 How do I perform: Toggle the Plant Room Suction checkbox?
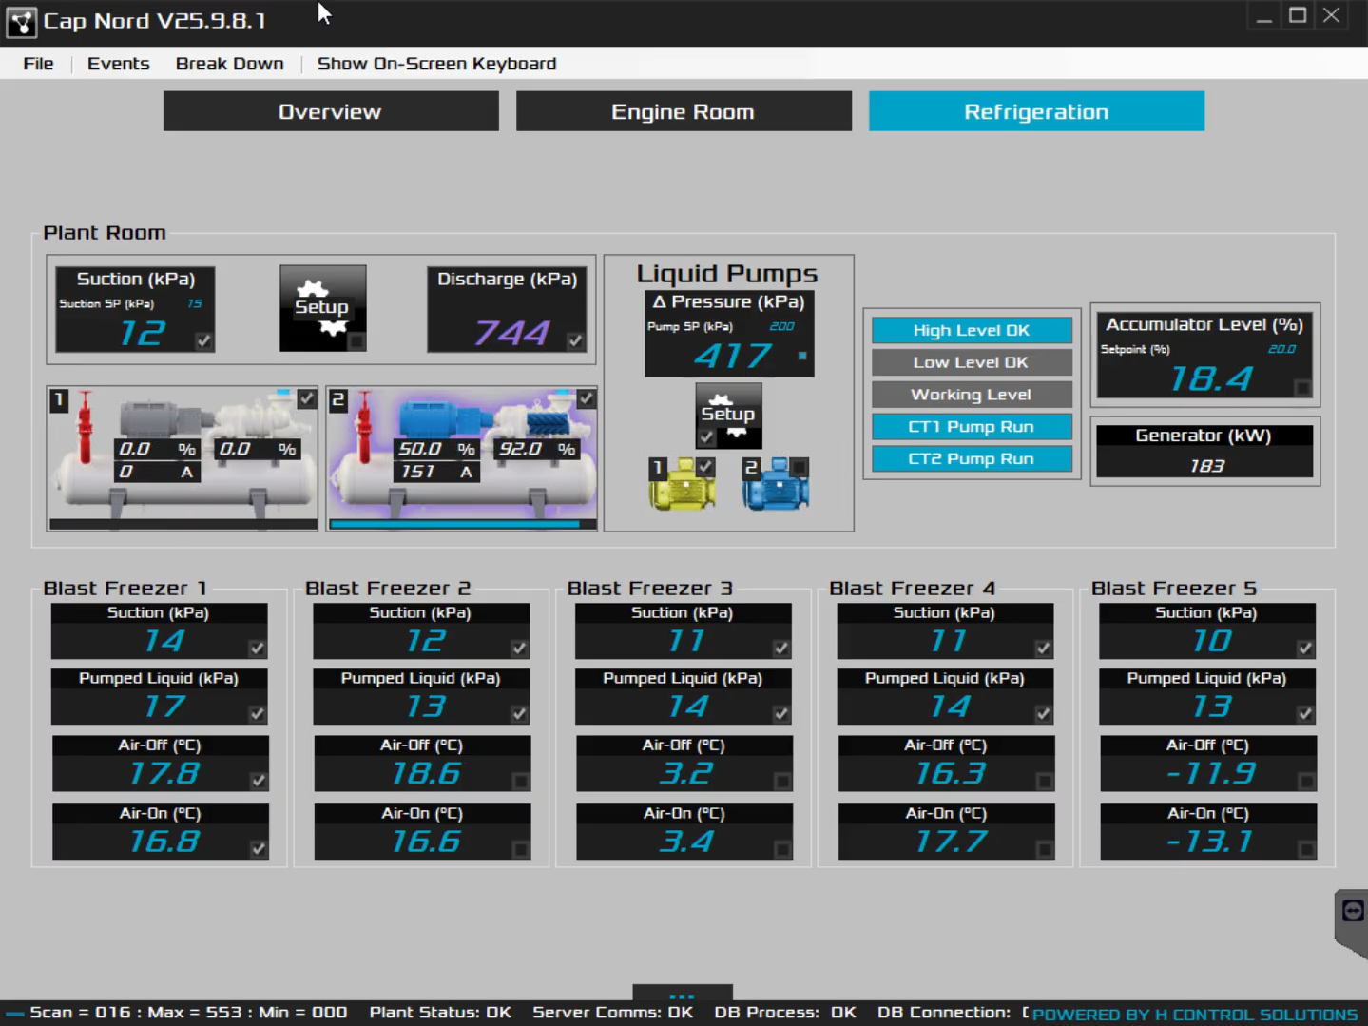coord(203,340)
